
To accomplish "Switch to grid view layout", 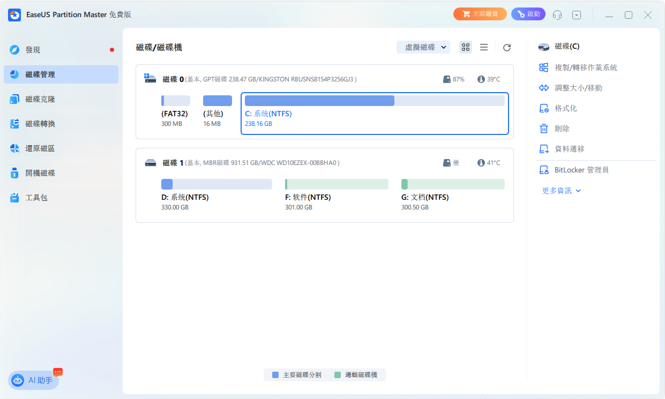I will [x=466, y=47].
